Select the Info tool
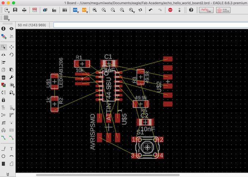 3,28
